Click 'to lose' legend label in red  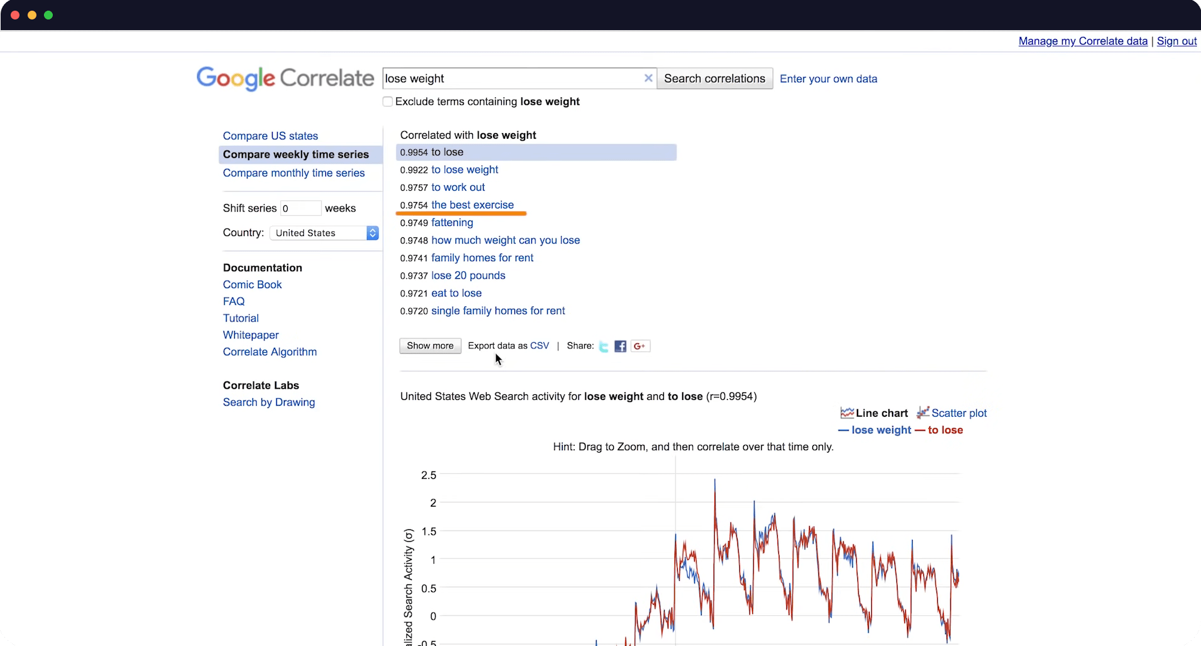945,430
